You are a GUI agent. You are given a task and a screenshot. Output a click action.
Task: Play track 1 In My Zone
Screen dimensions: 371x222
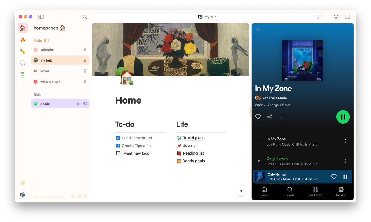[302, 141]
